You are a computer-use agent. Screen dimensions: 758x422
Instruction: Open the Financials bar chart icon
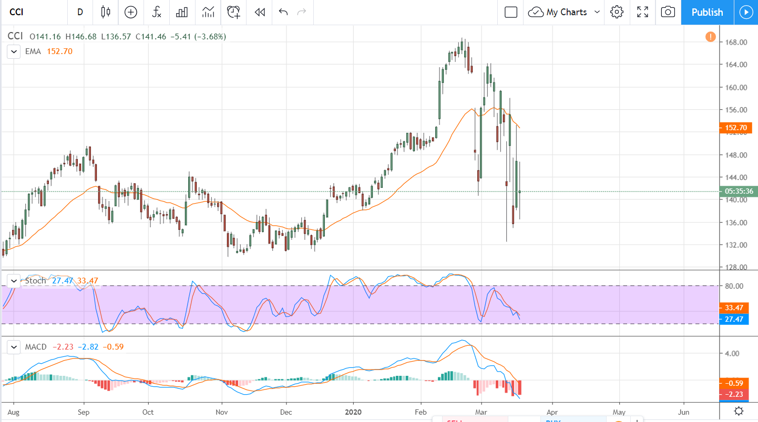tap(182, 12)
